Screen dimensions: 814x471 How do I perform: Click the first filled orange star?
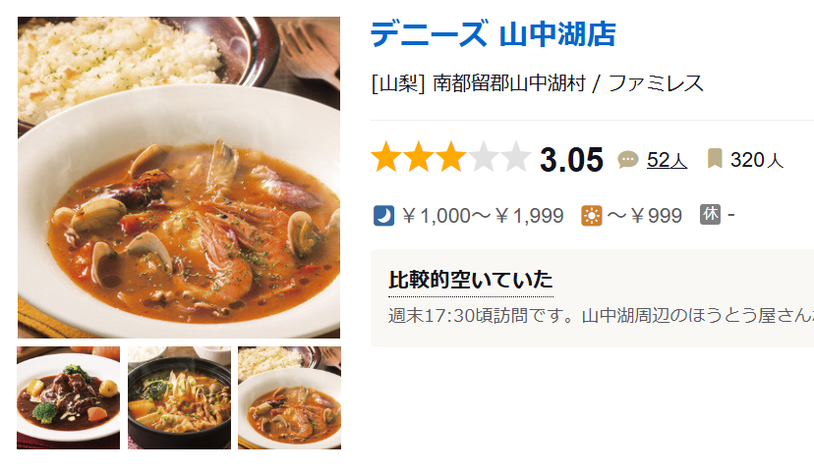tap(386, 158)
